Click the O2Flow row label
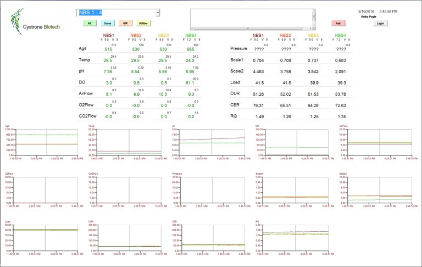The width and height of the screenshot is (422, 267). point(86,105)
